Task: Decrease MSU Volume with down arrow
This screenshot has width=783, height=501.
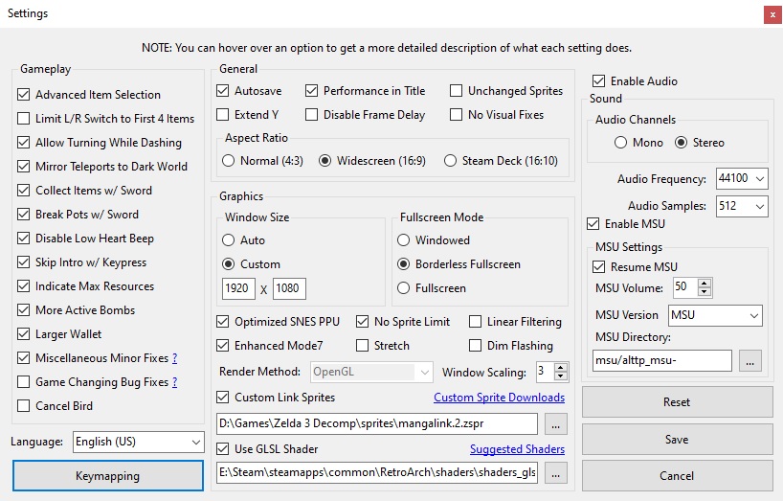Action: [x=705, y=292]
